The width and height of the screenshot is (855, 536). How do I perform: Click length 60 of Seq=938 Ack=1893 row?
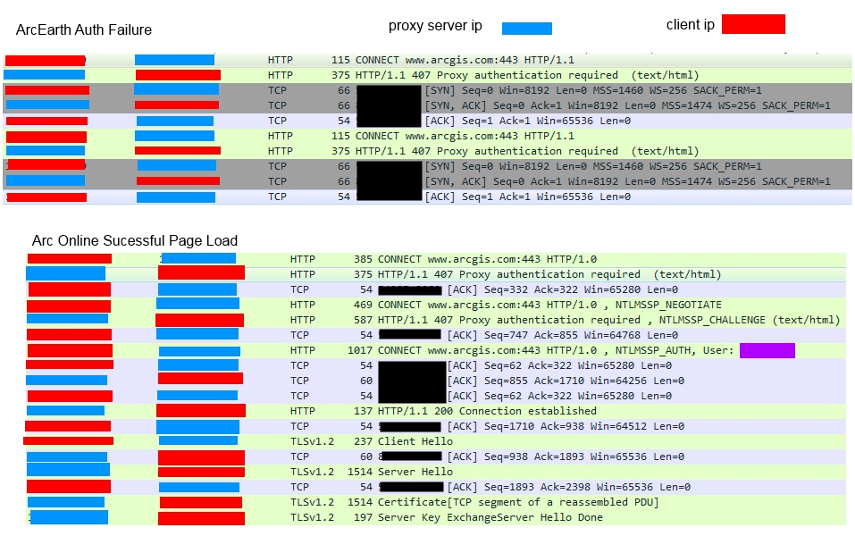366,456
